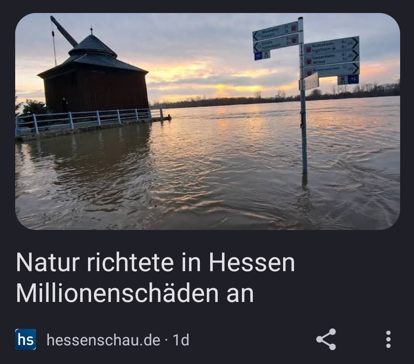Click the Wiesbaden direction sign

point(275,31)
